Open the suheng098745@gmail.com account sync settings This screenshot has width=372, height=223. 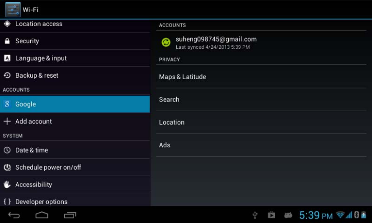(261, 42)
